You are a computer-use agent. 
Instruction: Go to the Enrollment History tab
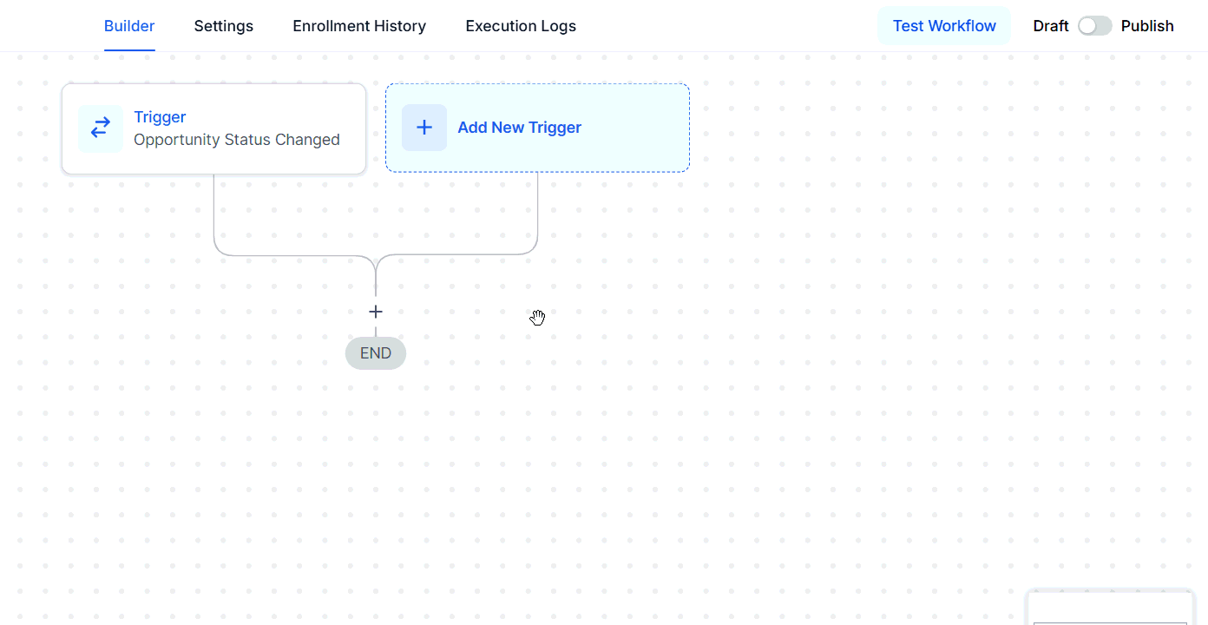(x=359, y=26)
